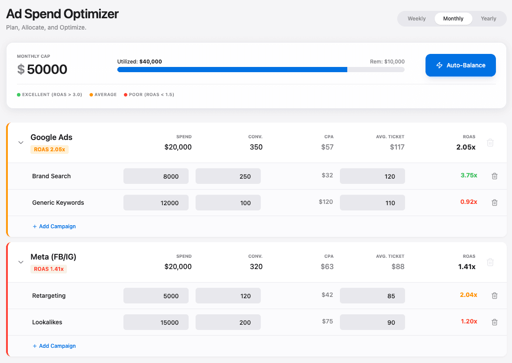This screenshot has width=512, height=363.
Task: Click the plus icon beside Add Campaign under Google Ads
Action: pos(35,226)
